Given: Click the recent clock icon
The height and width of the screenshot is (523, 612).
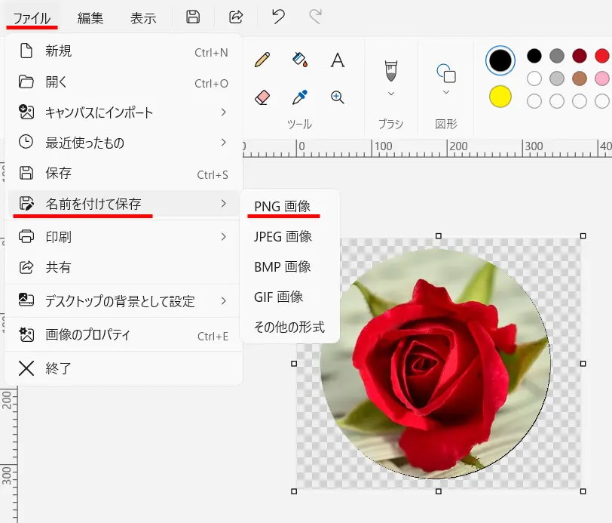Looking at the screenshot, I should coord(26,141).
